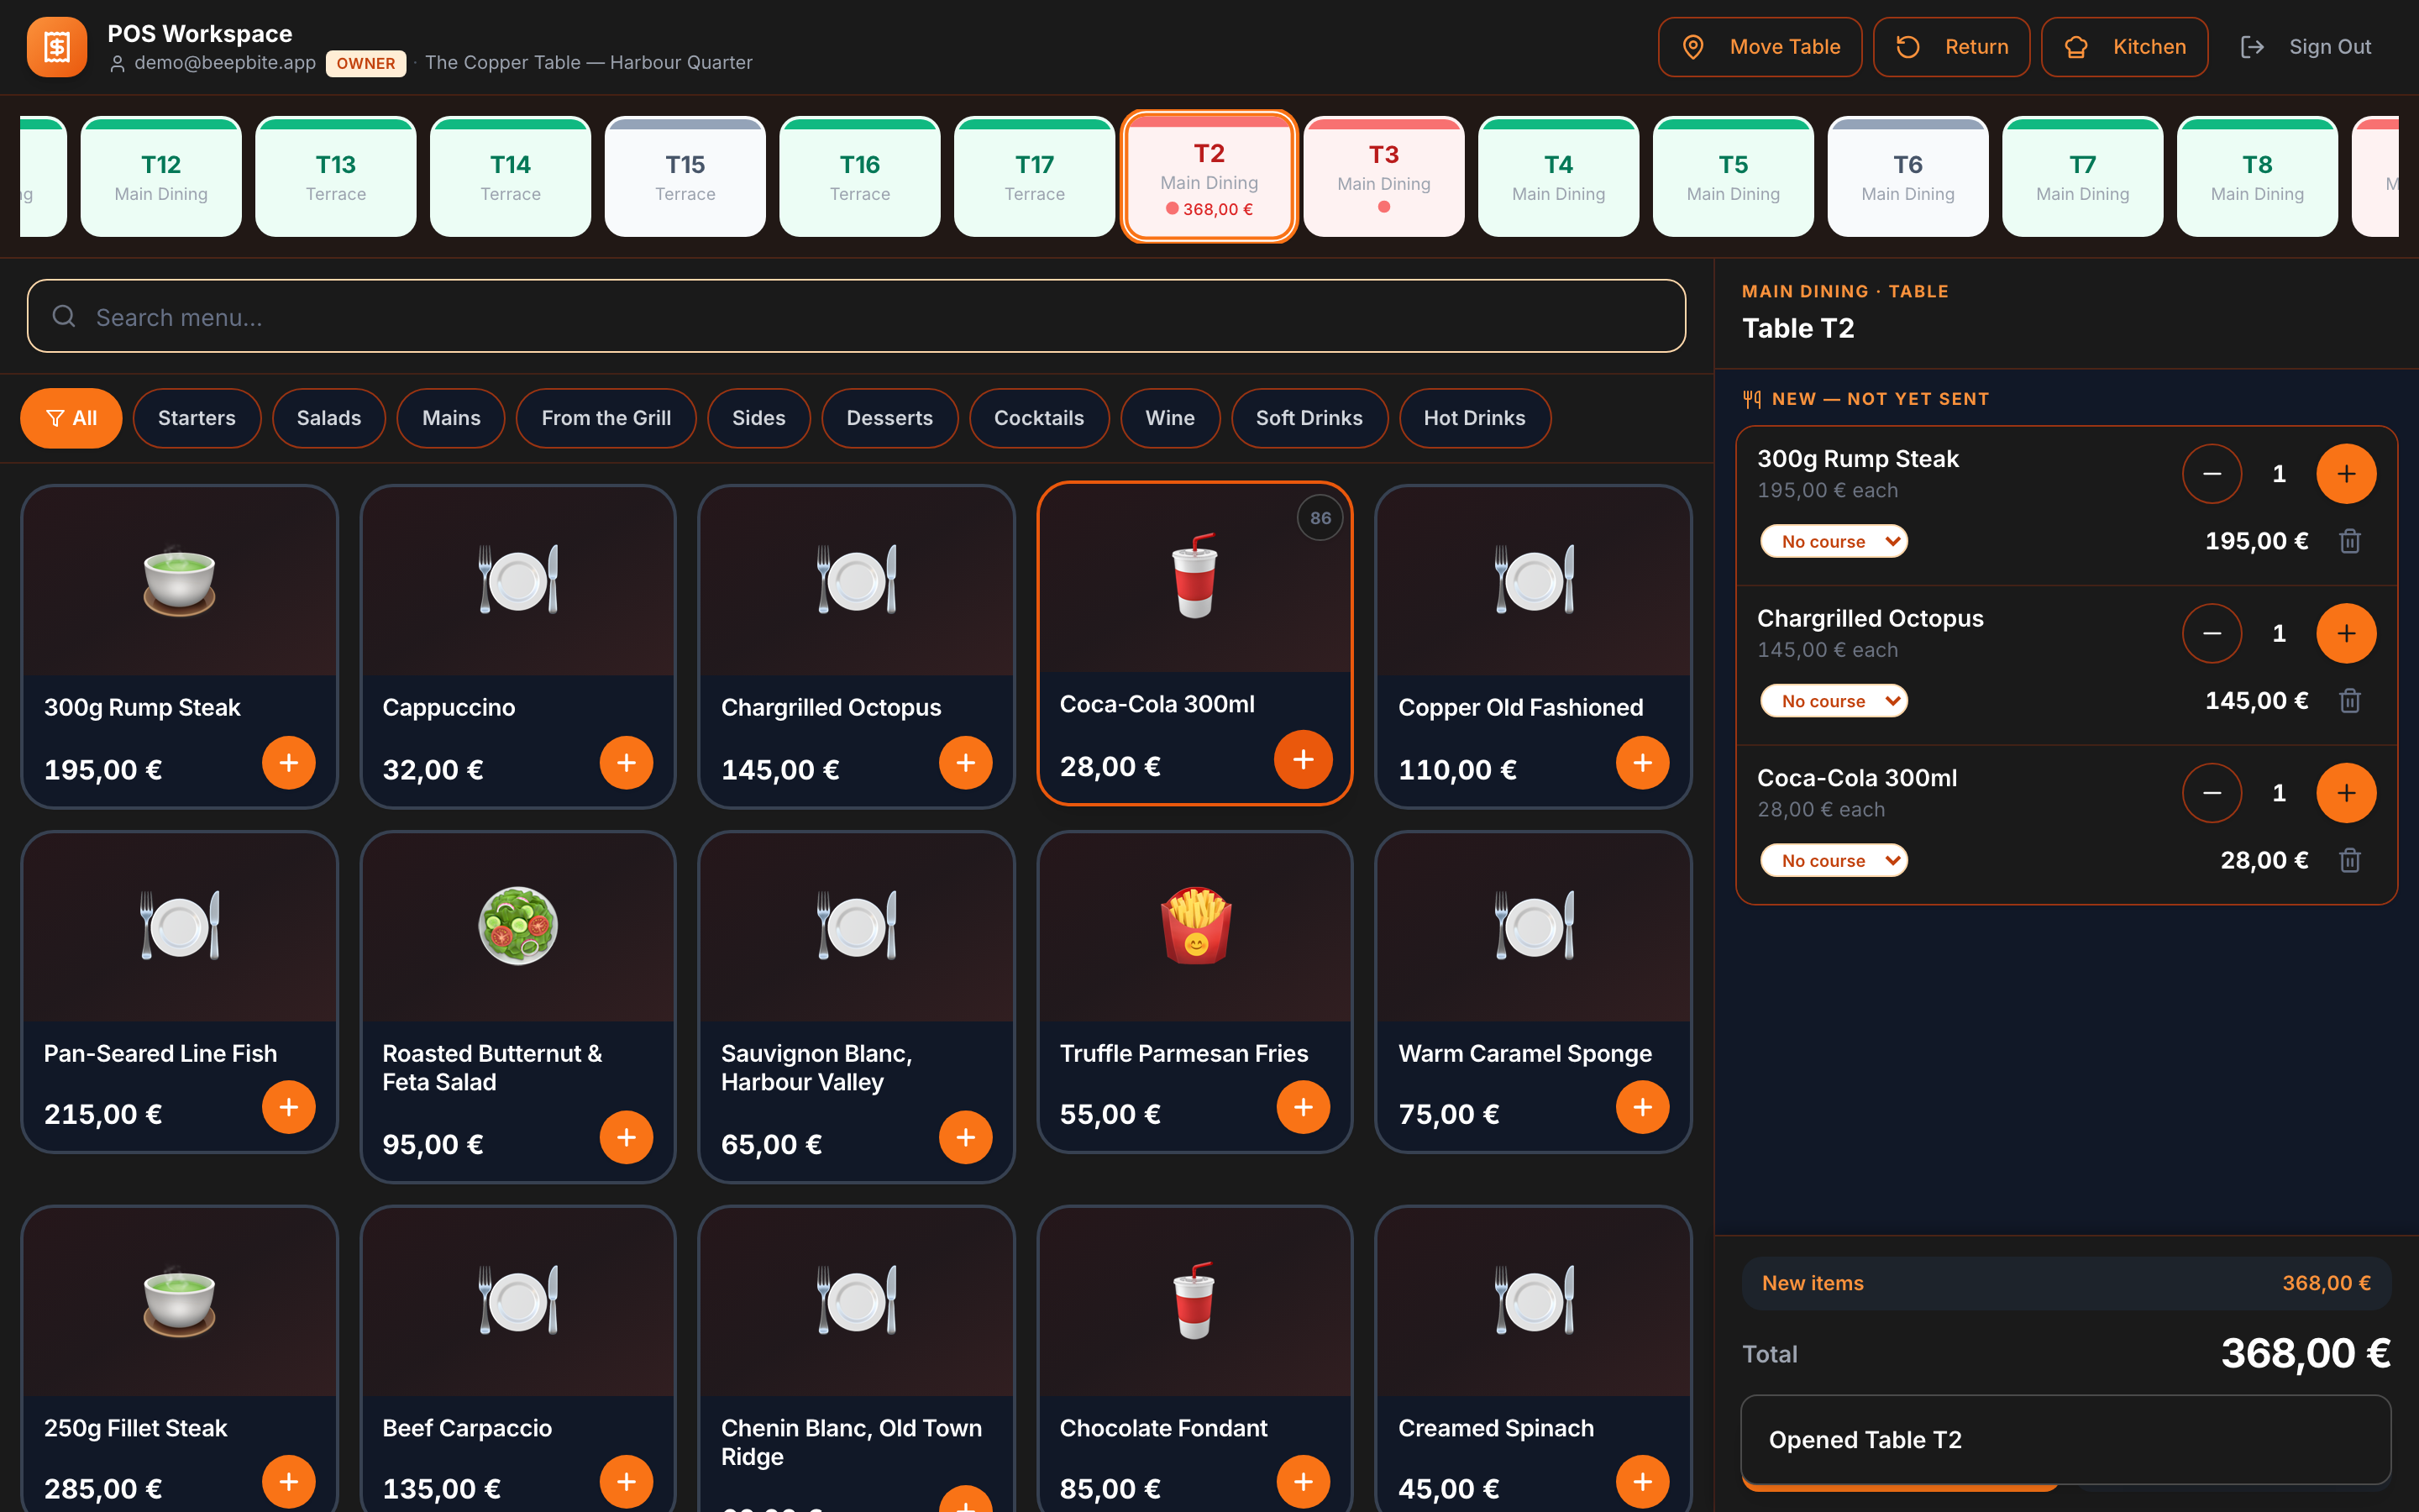This screenshot has width=2419, height=1512.
Task: Add Cappuccino to the order
Action: point(627,763)
